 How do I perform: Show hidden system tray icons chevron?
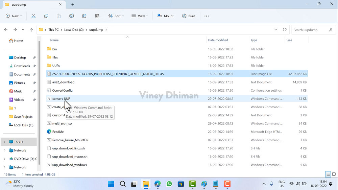tap(264, 184)
